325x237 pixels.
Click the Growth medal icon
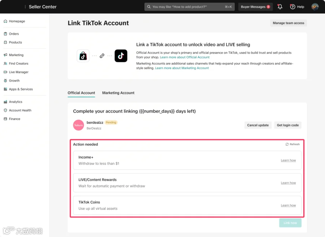[5, 80]
